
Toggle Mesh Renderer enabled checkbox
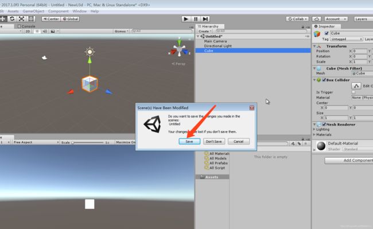324,125
